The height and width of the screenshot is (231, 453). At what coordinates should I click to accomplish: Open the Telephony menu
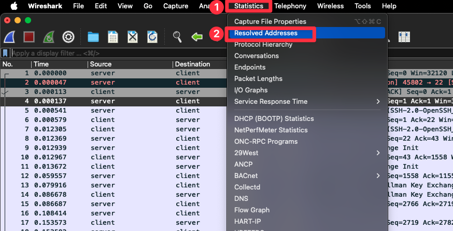(290, 6)
